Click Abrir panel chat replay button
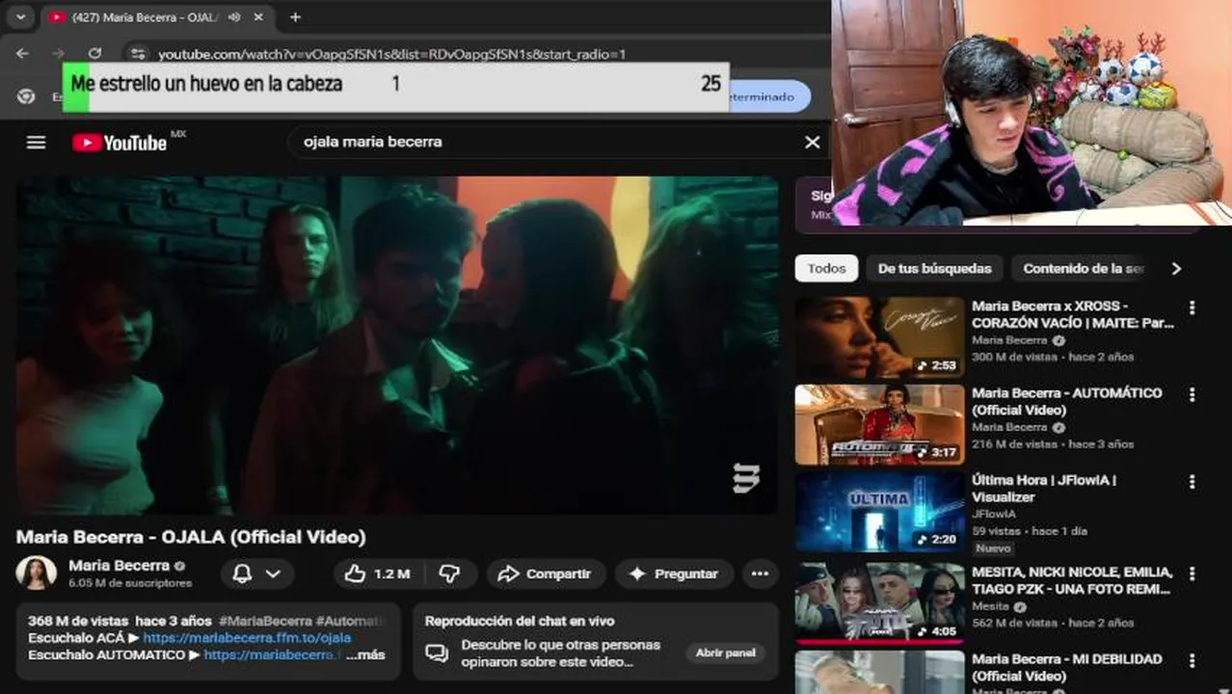This screenshot has width=1232, height=694. [725, 653]
